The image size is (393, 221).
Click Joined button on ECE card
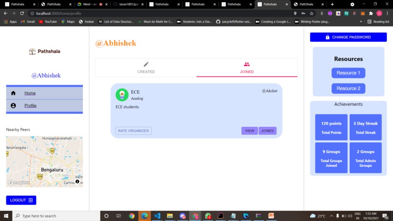tap(267, 131)
